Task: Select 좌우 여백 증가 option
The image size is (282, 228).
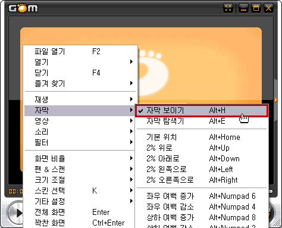Action: pos(202,196)
